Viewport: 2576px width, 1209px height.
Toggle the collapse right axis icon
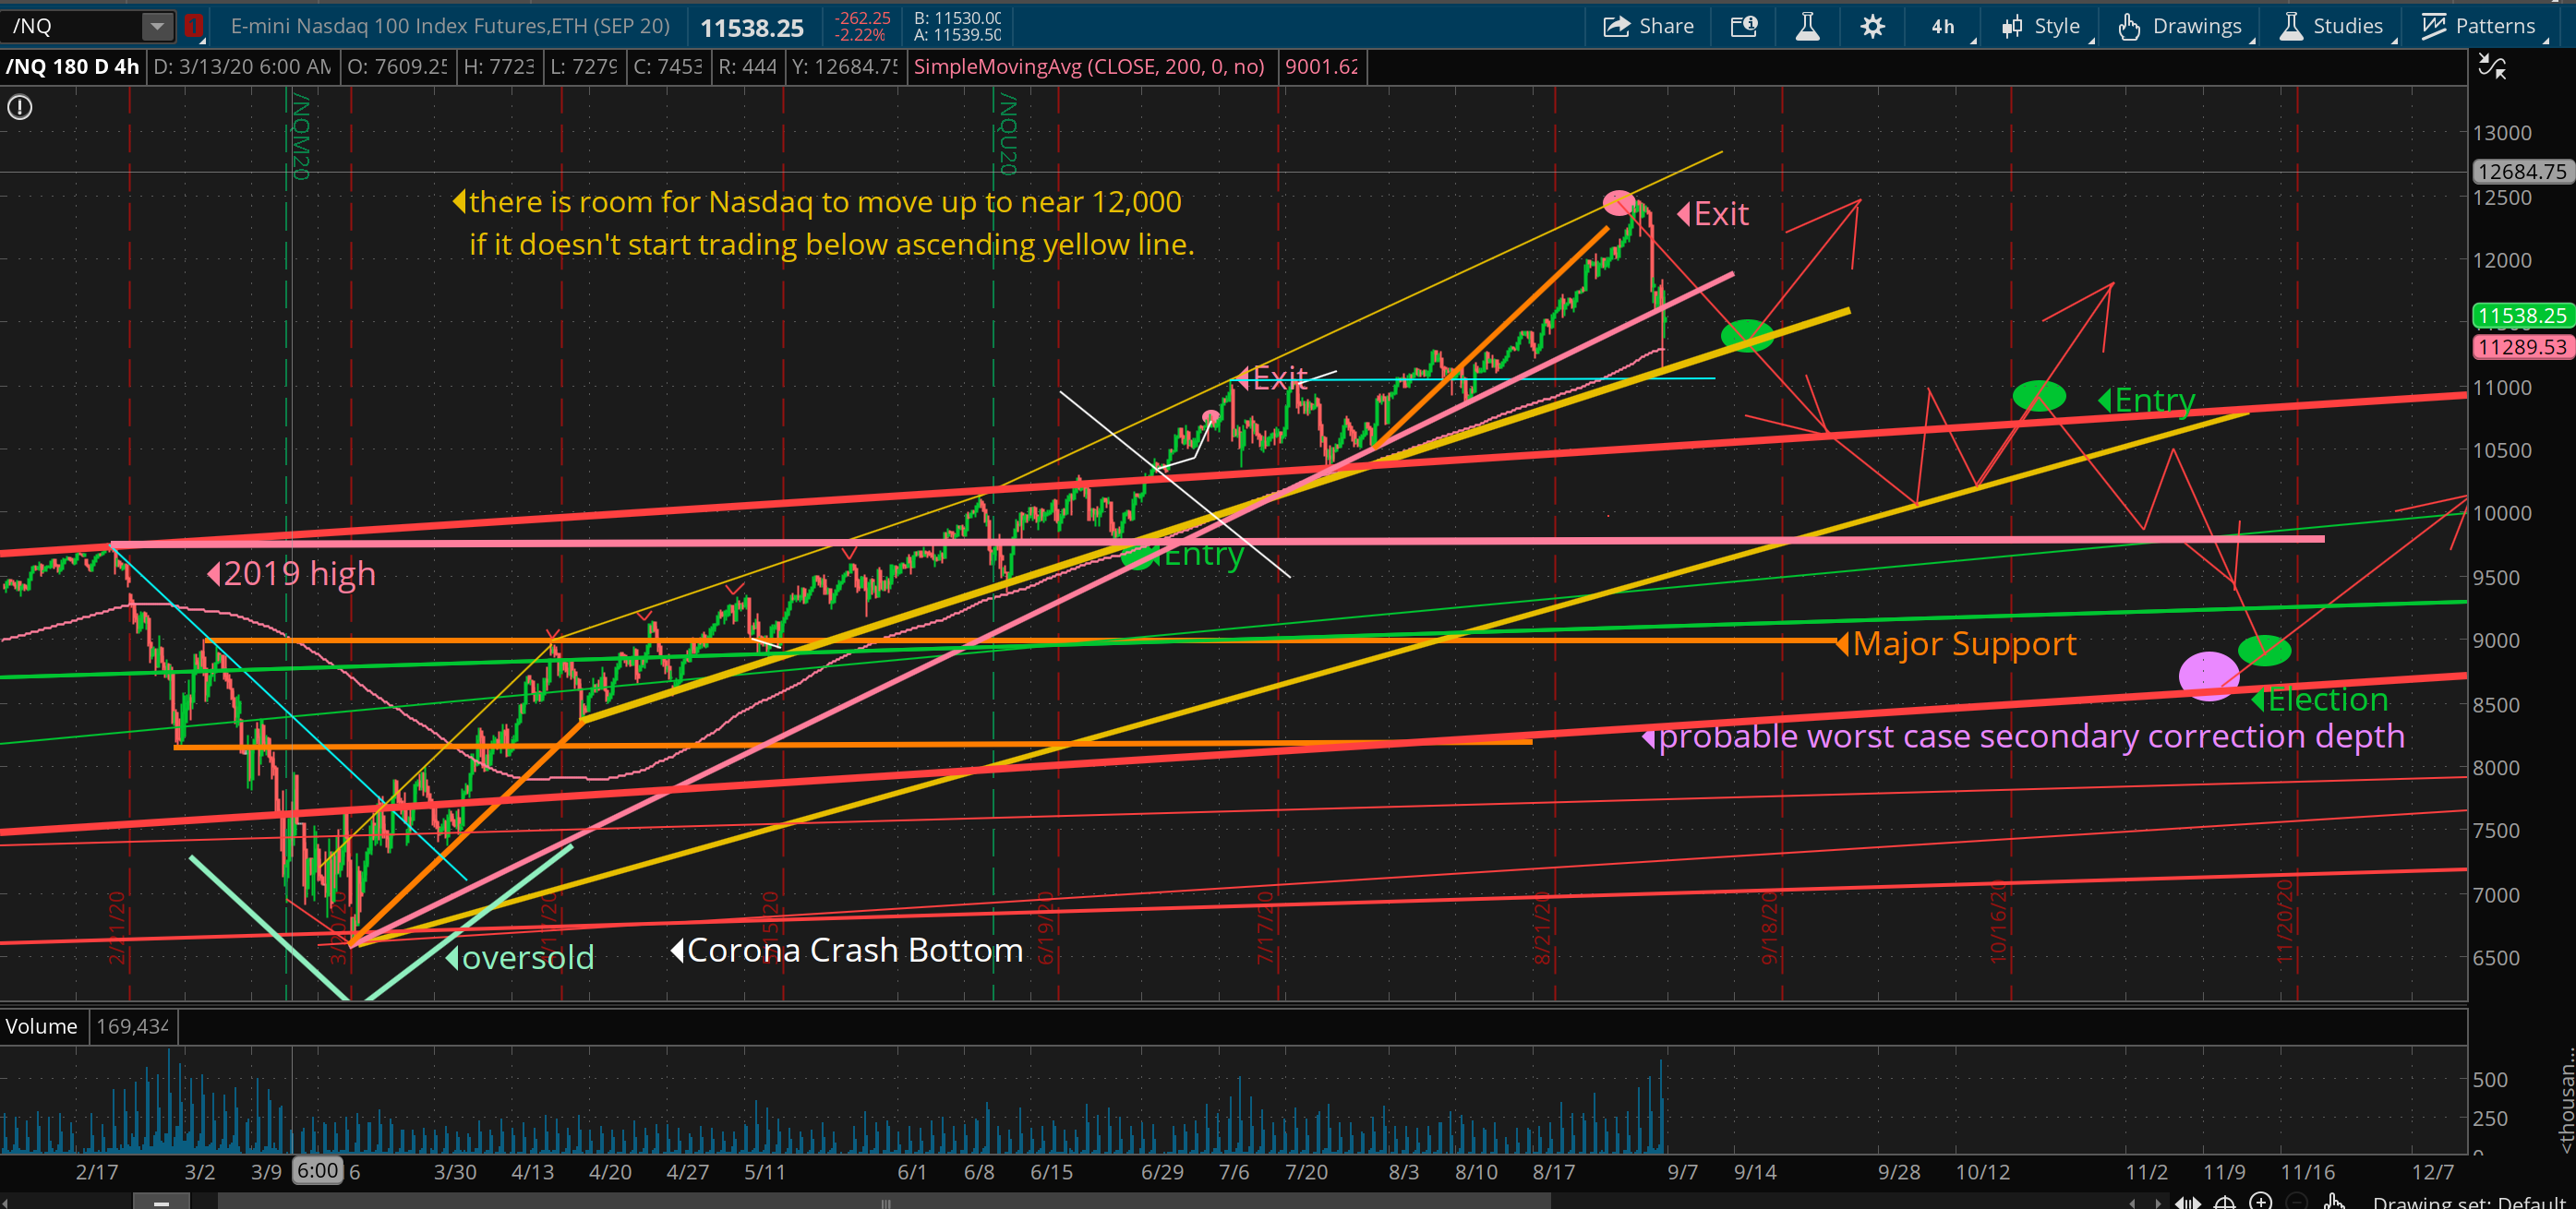pyautogui.click(x=2492, y=67)
